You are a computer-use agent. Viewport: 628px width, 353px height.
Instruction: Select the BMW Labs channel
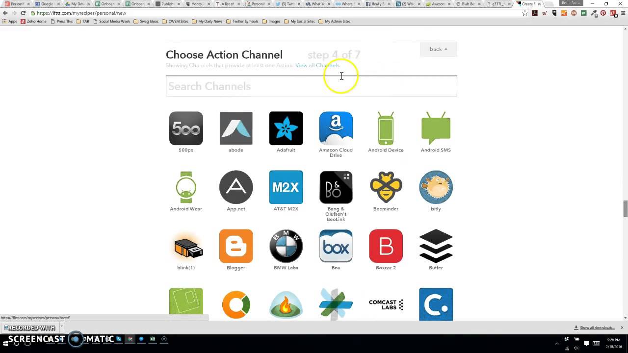286,246
